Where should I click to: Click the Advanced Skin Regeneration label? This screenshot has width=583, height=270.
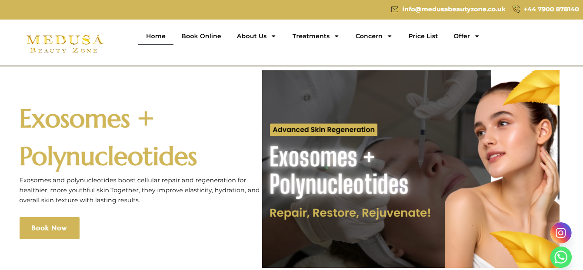coord(323,130)
